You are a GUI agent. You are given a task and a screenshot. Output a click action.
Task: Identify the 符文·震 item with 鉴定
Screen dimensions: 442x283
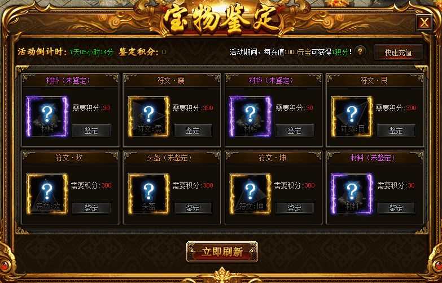point(193,130)
